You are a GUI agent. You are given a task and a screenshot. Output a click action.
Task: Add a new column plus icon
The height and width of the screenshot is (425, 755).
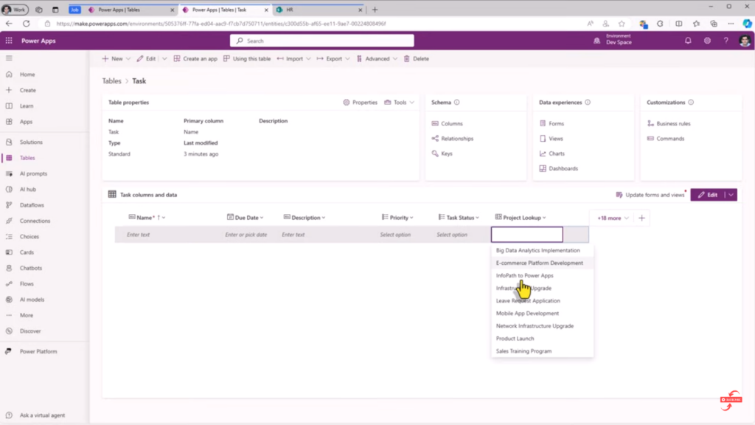tap(641, 218)
